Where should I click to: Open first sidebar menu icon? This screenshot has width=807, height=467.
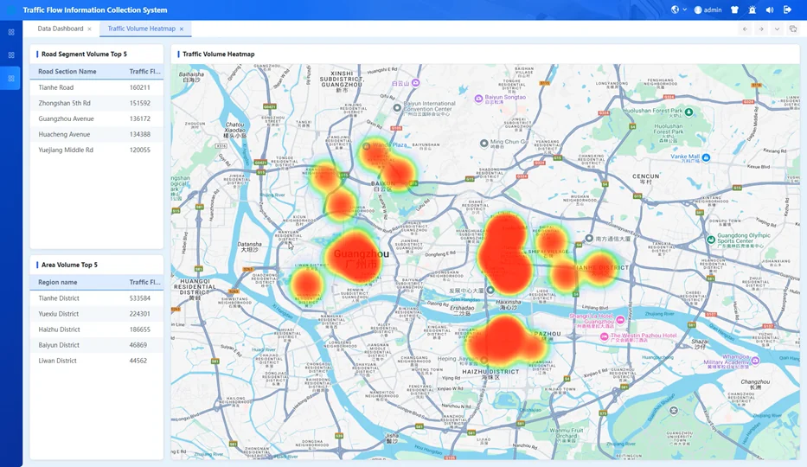tap(11, 32)
